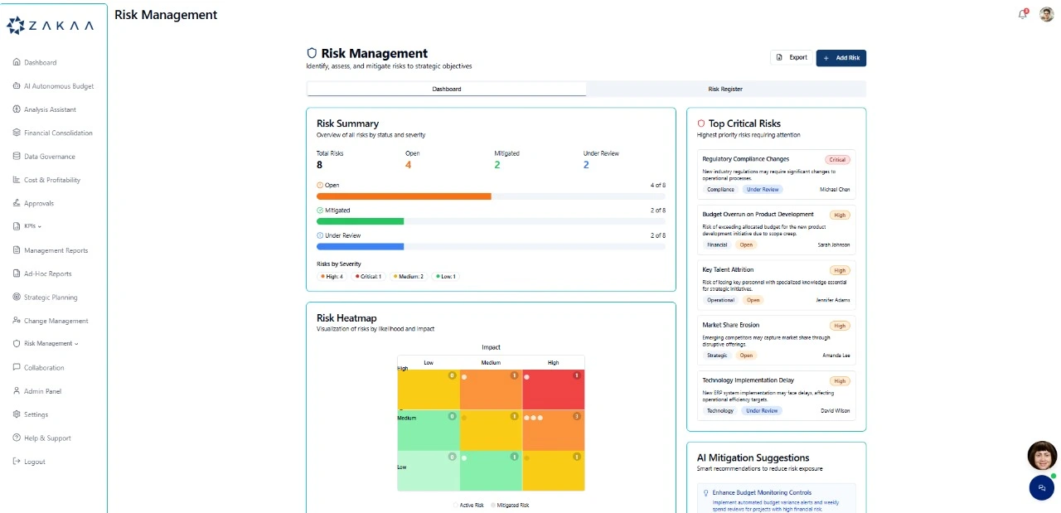Select the Dashboard tab
This screenshot has height=513, width=1061.
tap(446, 89)
